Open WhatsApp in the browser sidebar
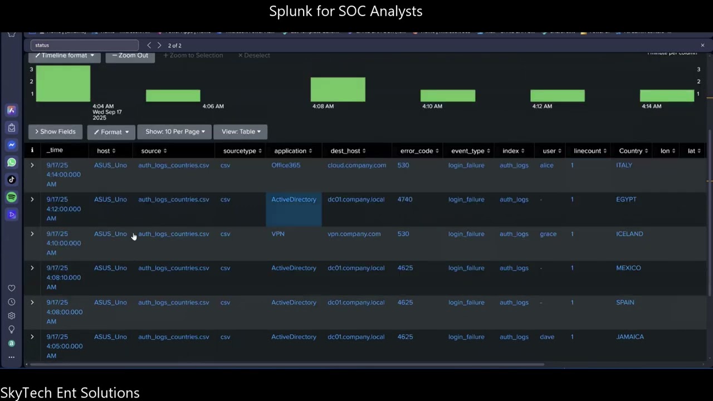Viewport: 713px width, 401px height. [11, 162]
